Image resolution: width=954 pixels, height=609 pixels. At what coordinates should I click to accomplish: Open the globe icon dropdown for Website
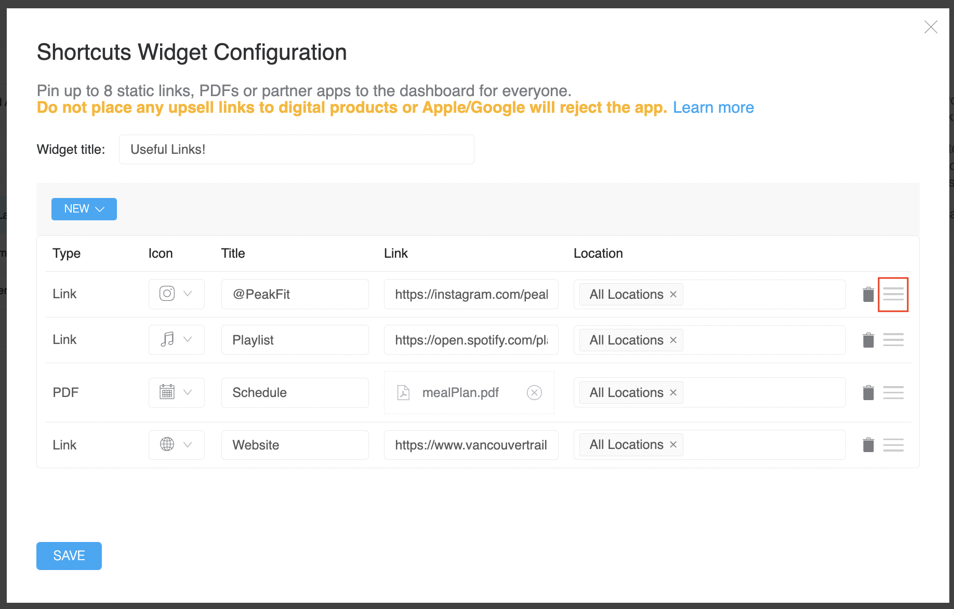tap(177, 445)
